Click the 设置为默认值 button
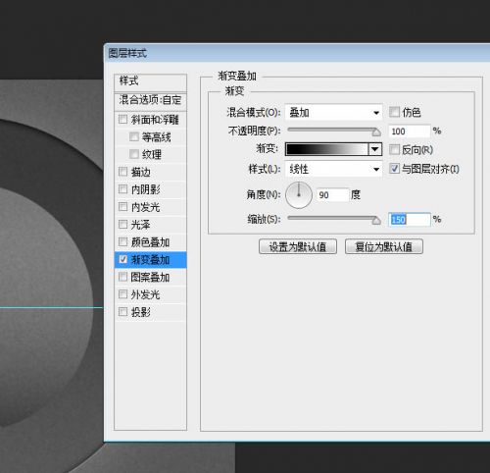490x473 pixels. tap(298, 246)
